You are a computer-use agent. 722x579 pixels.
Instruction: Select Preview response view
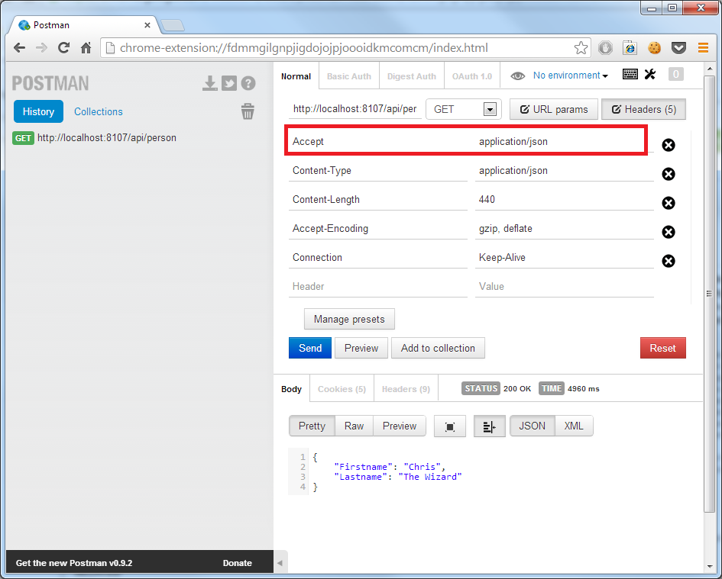(400, 426)
